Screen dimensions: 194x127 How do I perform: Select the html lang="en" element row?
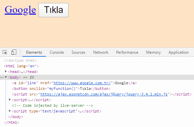pos(21,66)
